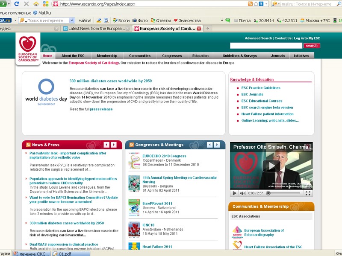Open the colored tiles bookmarks icon
This screenshot has height=256, width=342.
pyautogui.click(x=46, y=4)
